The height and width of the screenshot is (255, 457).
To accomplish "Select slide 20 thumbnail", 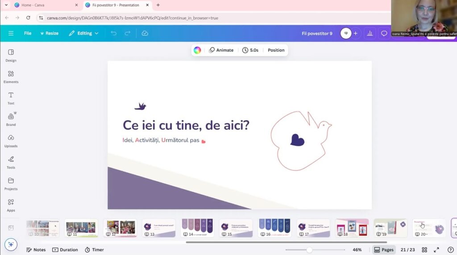I will coord(429,228).
